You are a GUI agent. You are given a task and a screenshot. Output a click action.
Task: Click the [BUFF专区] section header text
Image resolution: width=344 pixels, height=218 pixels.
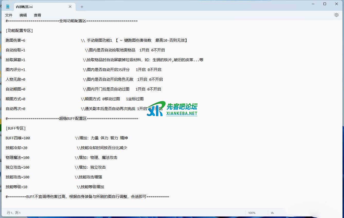point(16,128)
